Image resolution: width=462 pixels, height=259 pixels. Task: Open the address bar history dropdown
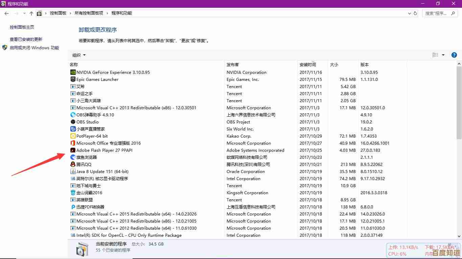(410, 13)
